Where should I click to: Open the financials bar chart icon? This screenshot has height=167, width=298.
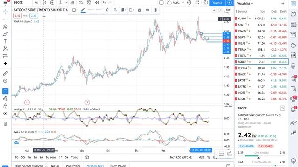(73, 3)
